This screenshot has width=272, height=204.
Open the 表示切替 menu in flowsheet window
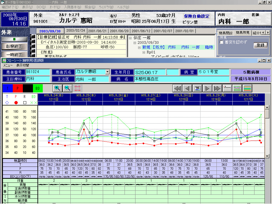(x=23, y=65)
